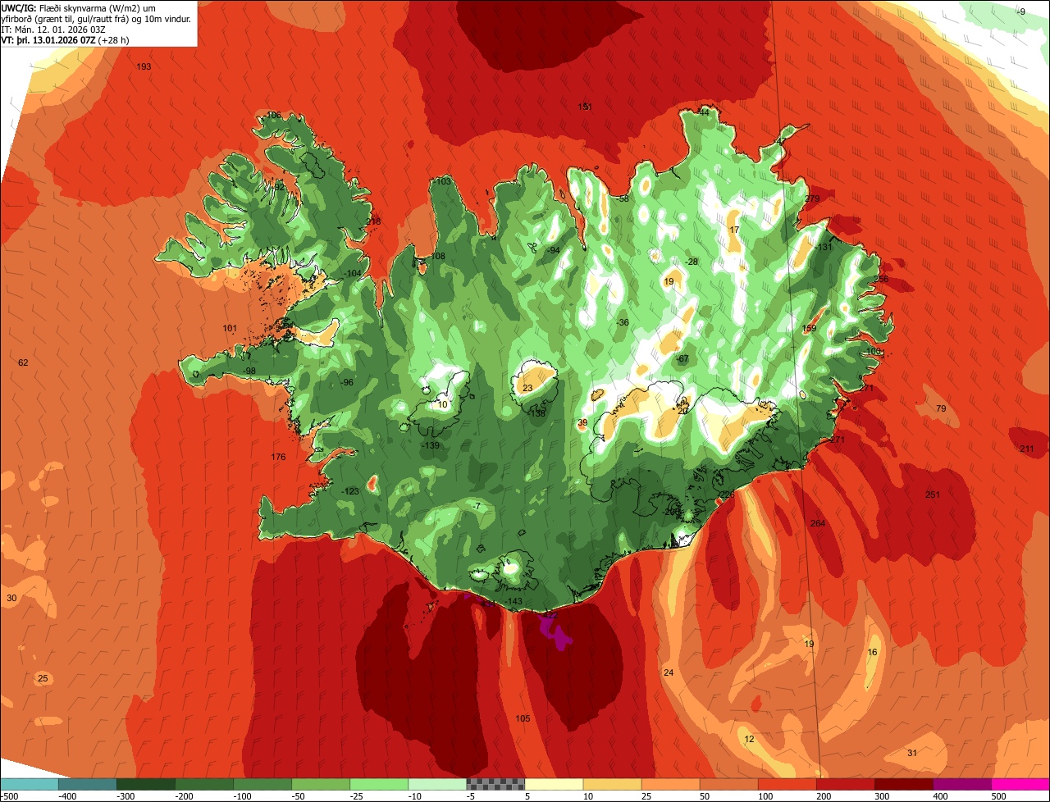Click the light teal swatch between -500 and -400

tap(29, 784)
